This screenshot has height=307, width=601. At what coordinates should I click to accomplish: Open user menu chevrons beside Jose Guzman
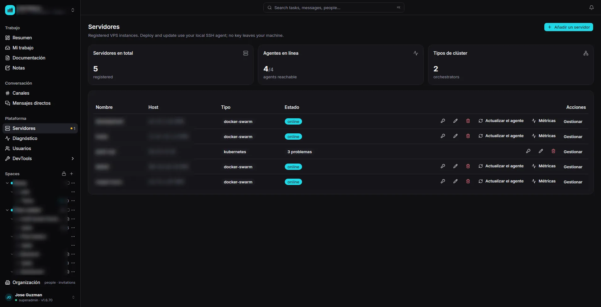pos(73,297)
